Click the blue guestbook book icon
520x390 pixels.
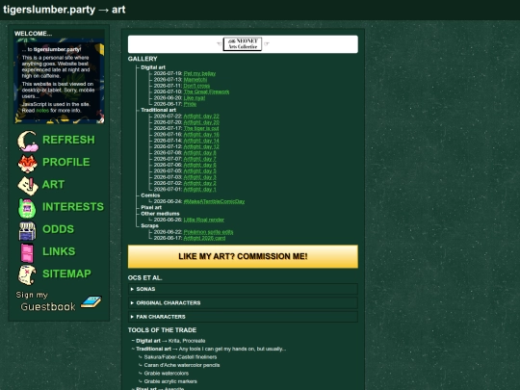tap(91, 301)
